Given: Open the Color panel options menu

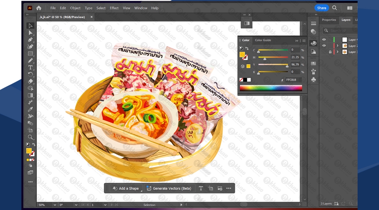Looking at the screenshot, I should click(304, 41).
